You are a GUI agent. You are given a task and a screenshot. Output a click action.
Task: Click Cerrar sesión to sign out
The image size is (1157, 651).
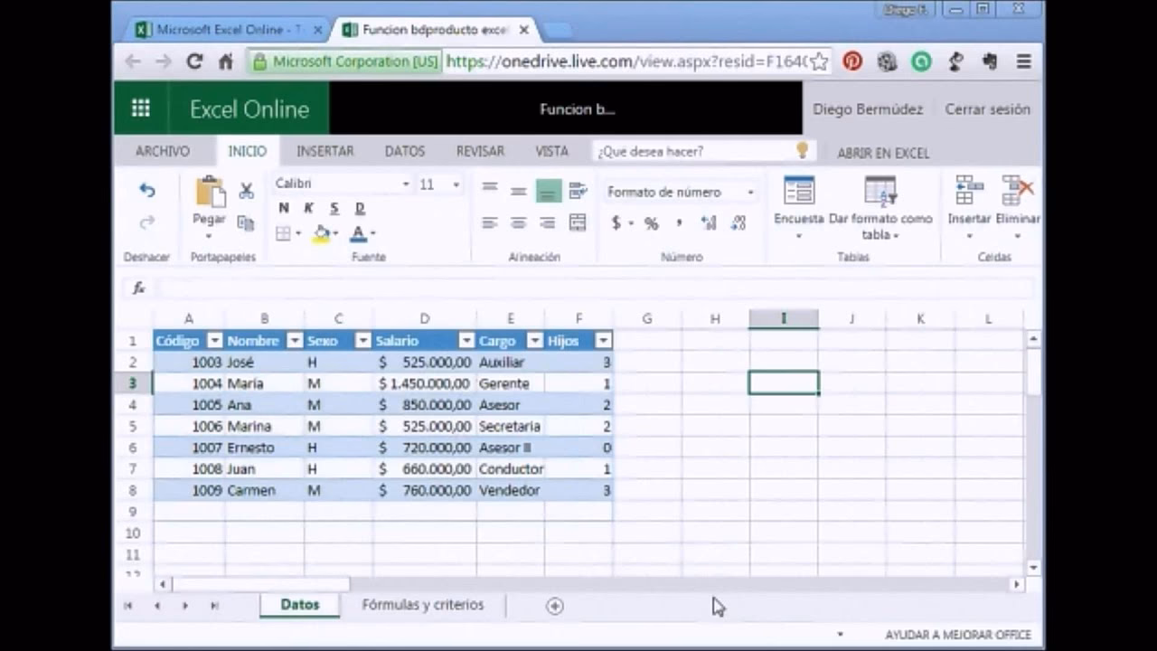[x=988, y=108]
